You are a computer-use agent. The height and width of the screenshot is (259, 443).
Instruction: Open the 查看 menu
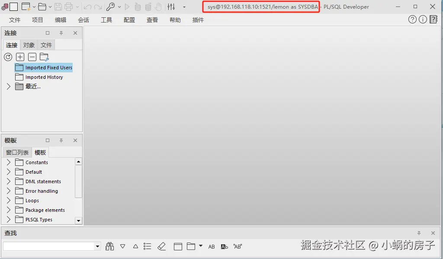coord(152,20)
